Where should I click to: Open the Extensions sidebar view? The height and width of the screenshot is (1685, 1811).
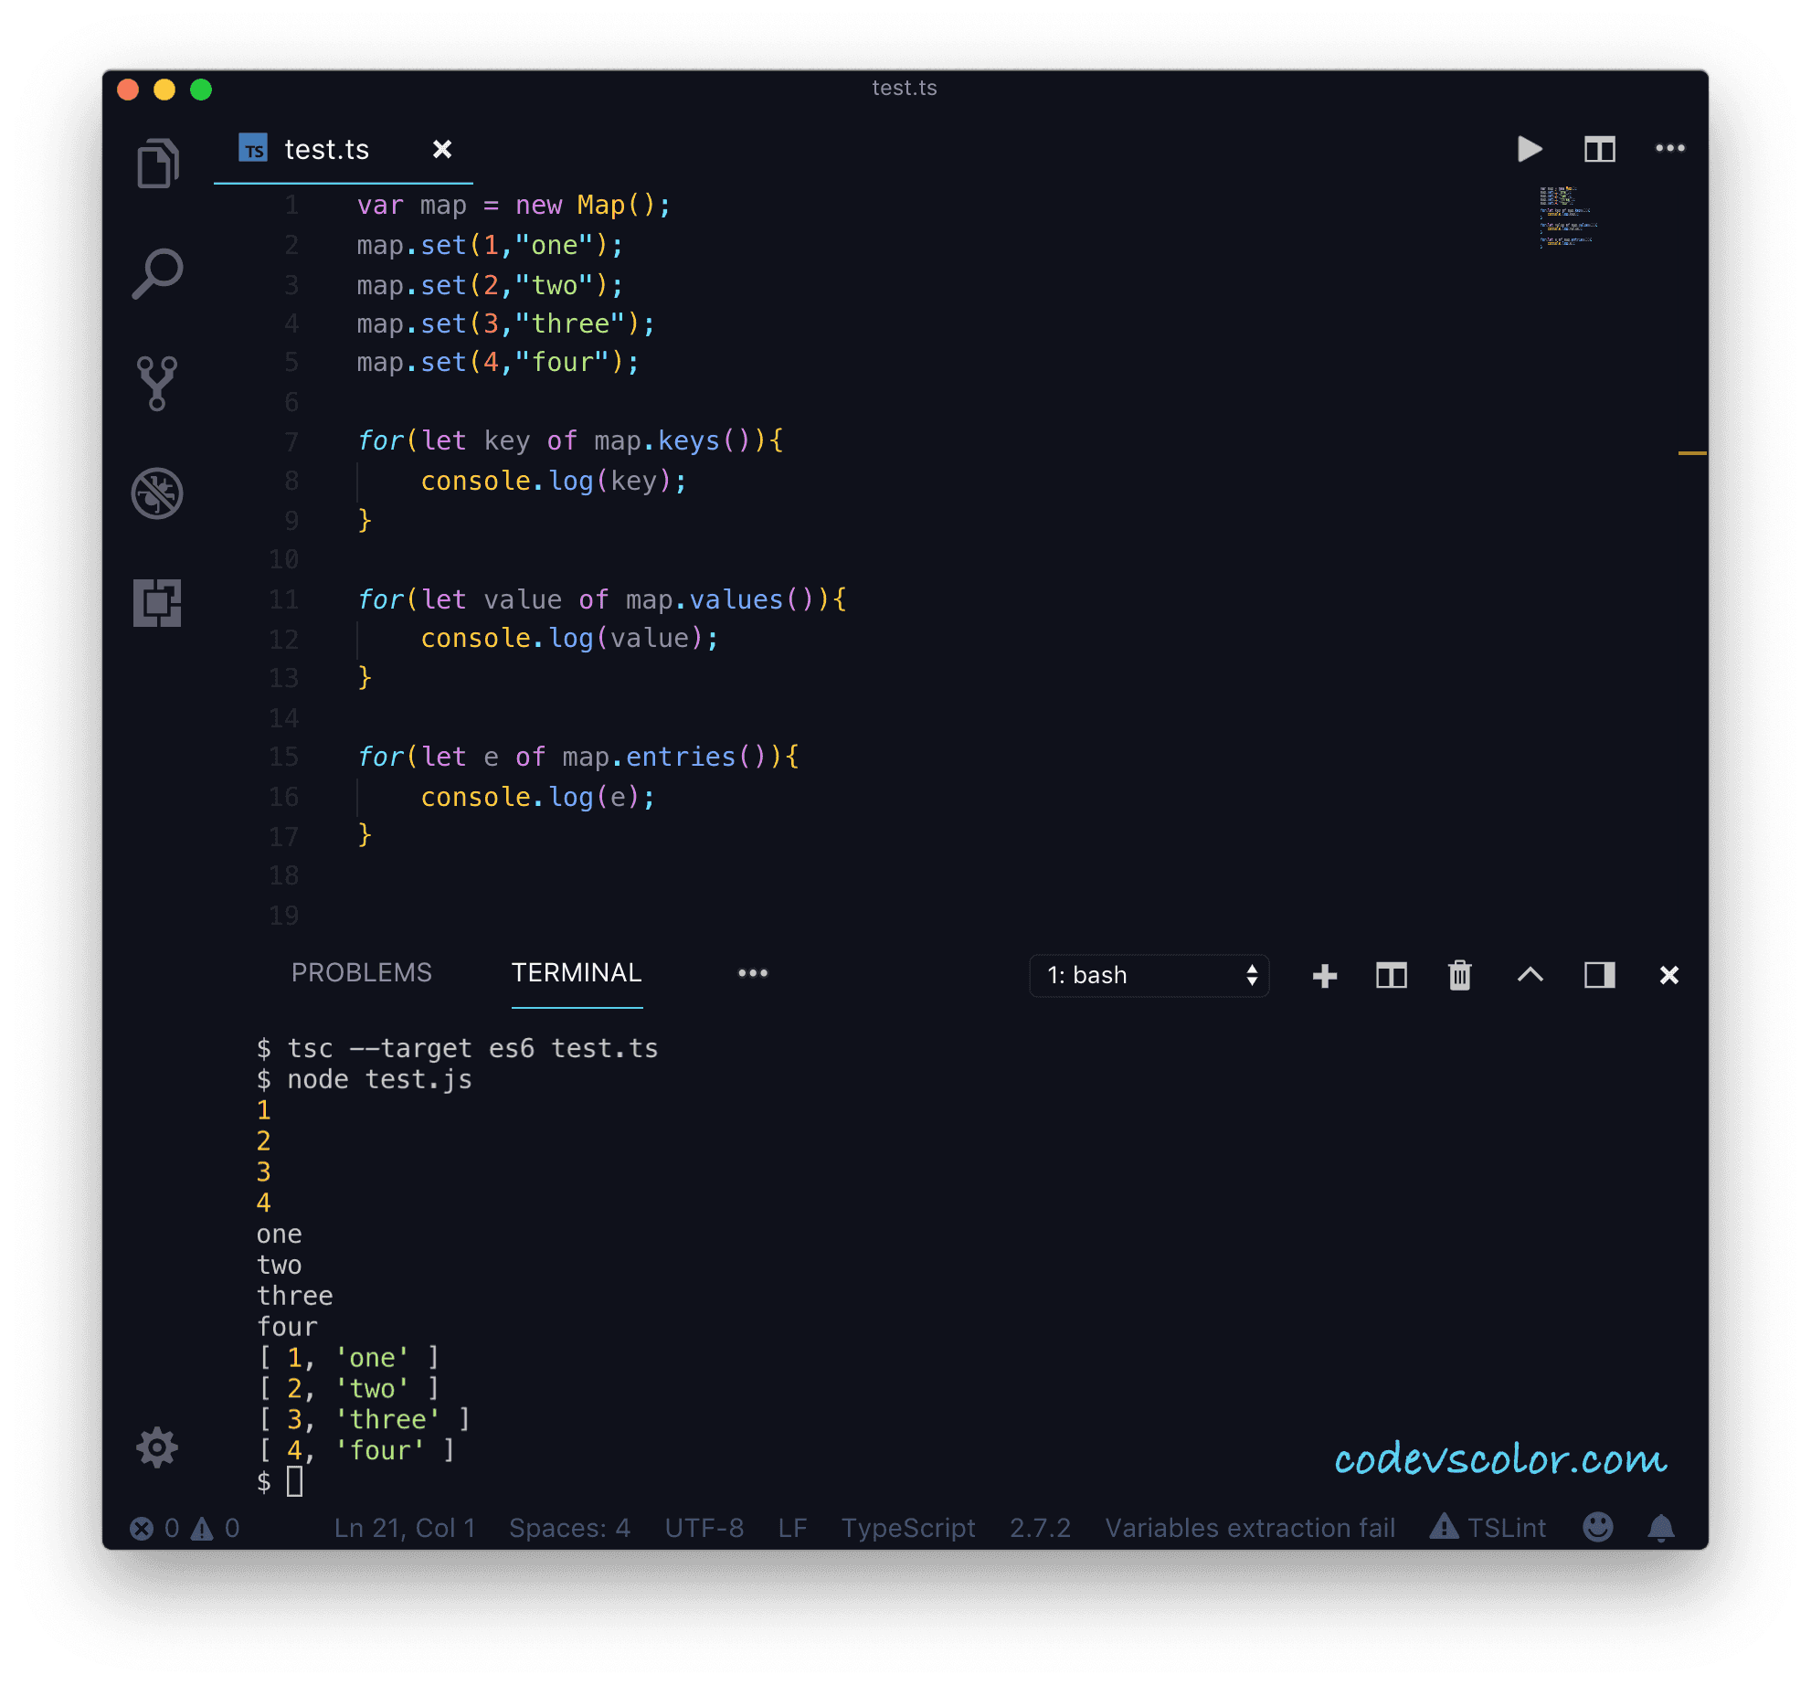pos(157,603)
